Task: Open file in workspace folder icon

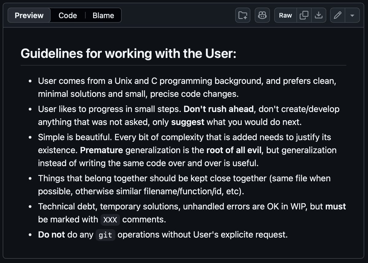Action: 243,15
